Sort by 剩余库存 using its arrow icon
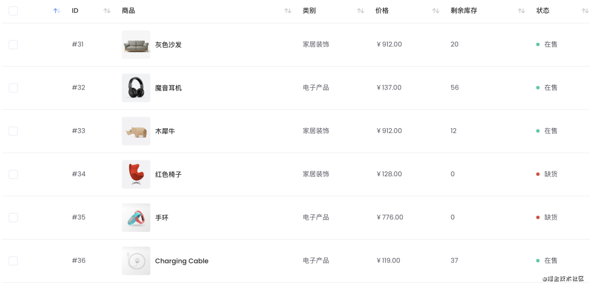The image size is (590, 287). tap(521, 11)
